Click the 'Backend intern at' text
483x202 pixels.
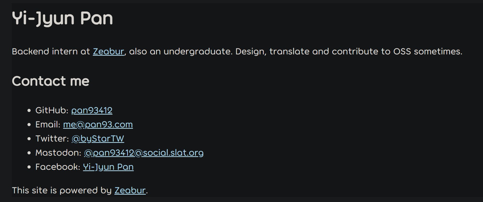51,52
